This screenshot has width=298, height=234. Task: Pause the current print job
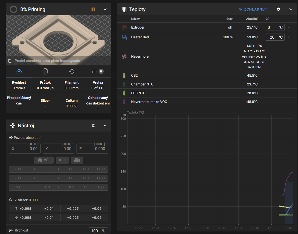click(x=93, y=9)
